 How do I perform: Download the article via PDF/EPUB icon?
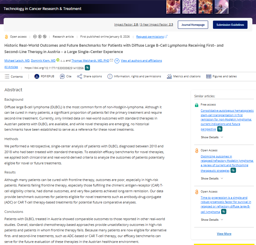click(x=37, y=76)
